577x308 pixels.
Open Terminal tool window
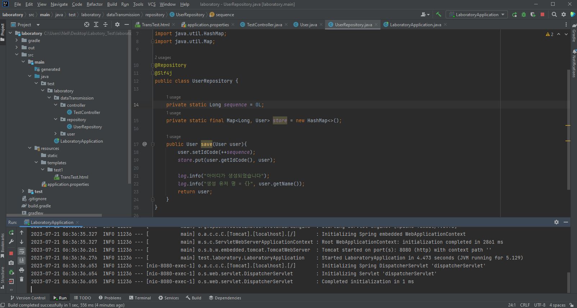[140, 298]
